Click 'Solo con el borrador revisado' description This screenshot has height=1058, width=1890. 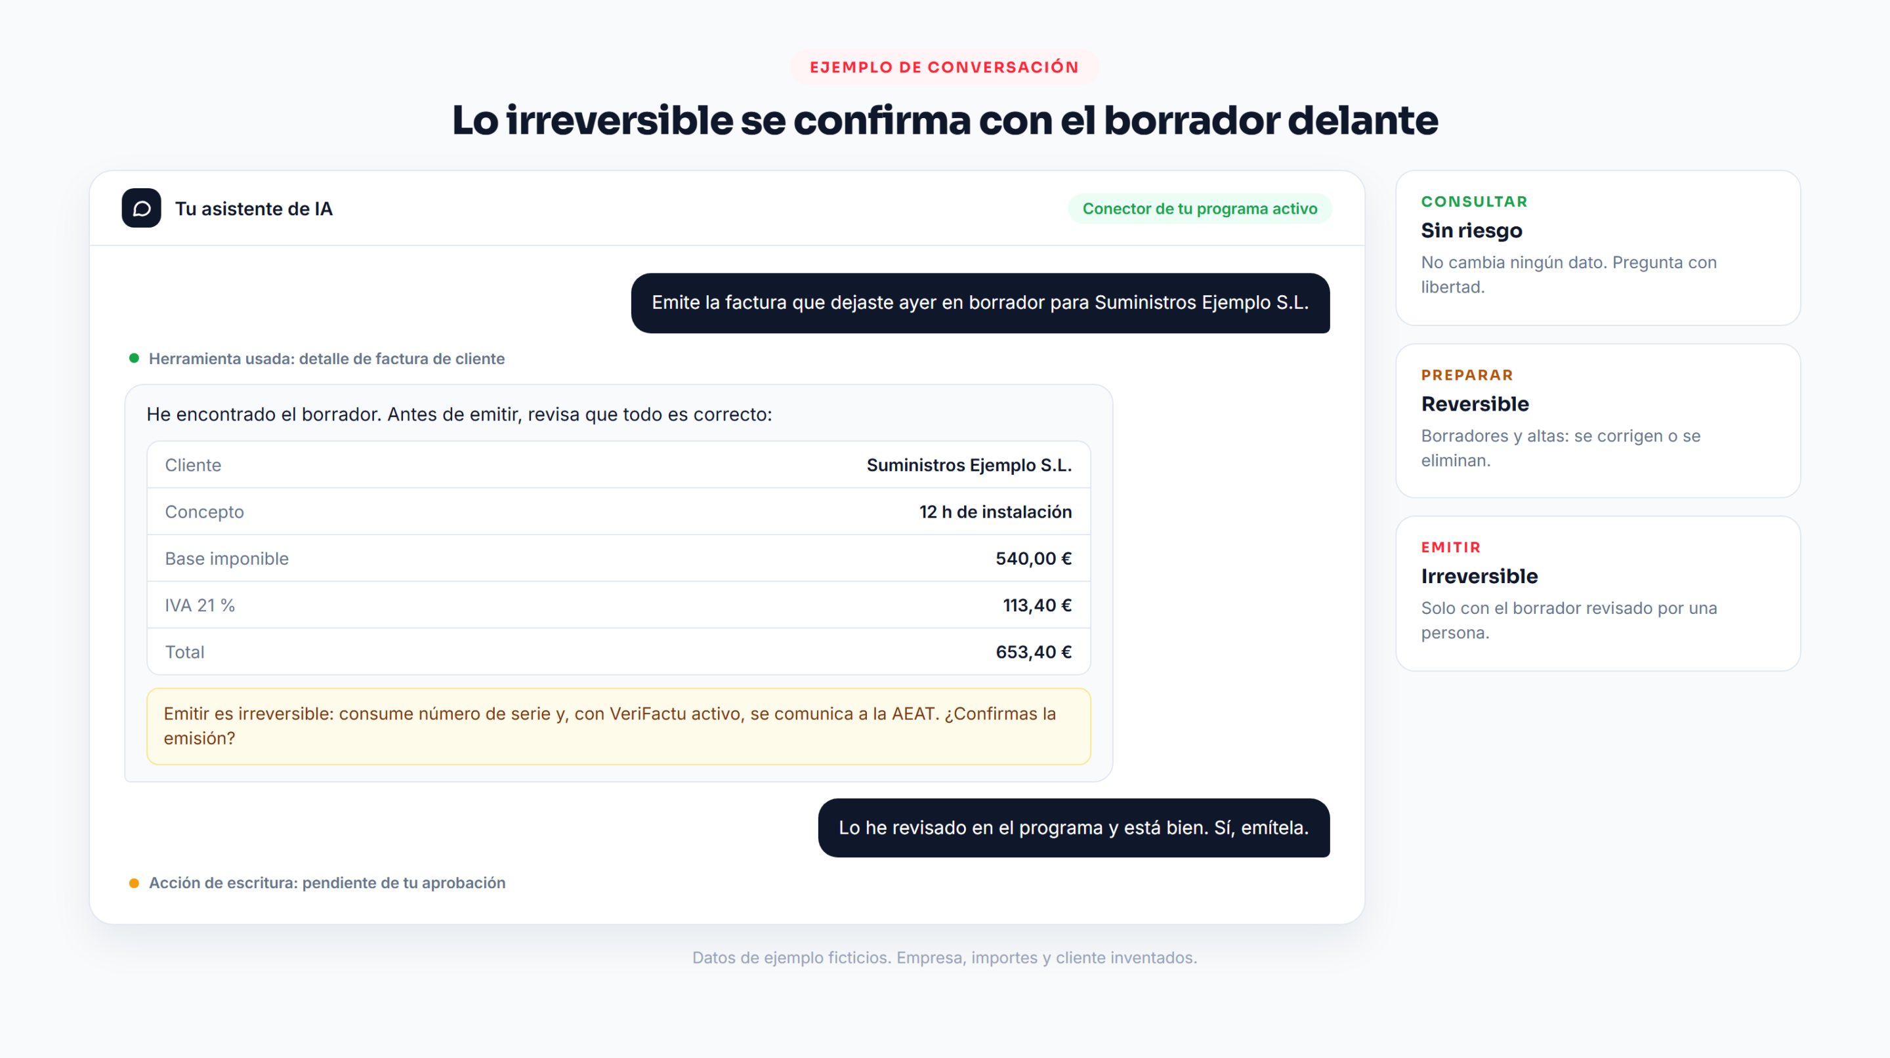pos(1568,621)
